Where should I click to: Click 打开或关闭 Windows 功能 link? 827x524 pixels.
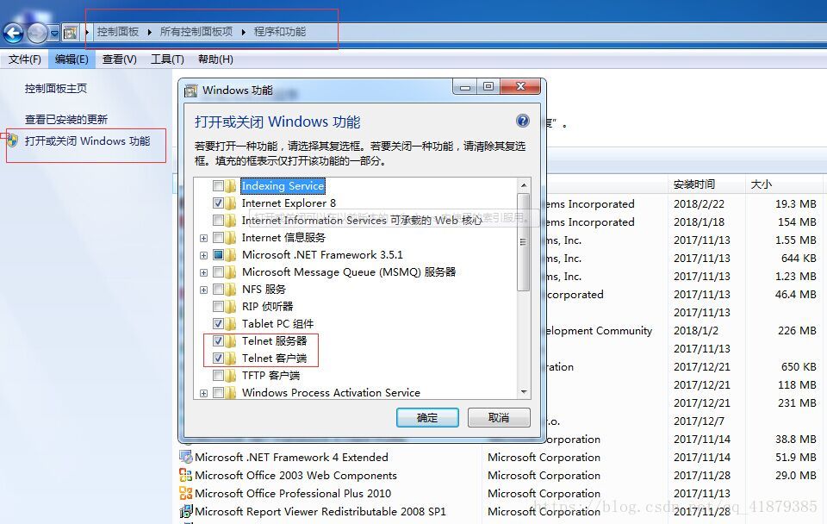pos(88,140)
